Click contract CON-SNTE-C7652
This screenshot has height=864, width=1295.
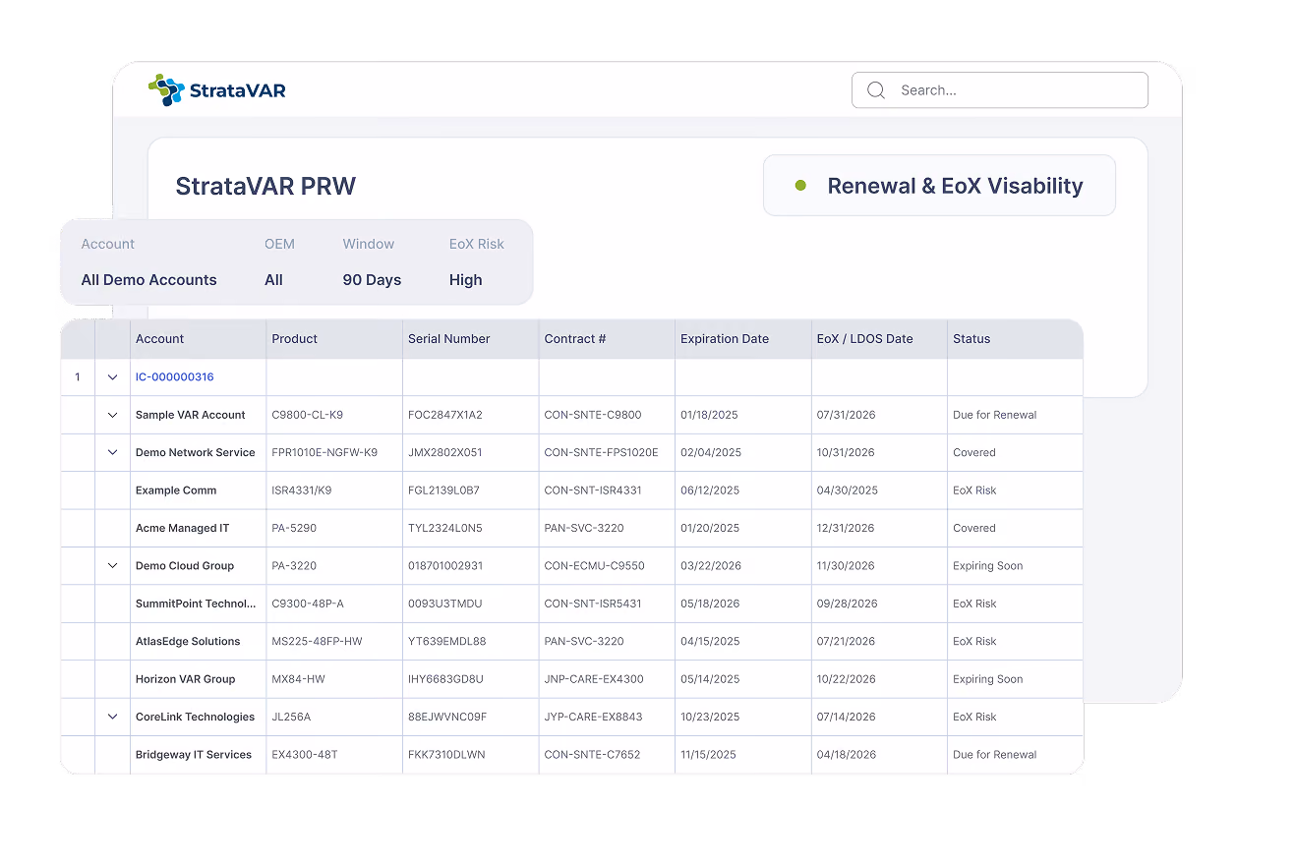pos(592,755)
